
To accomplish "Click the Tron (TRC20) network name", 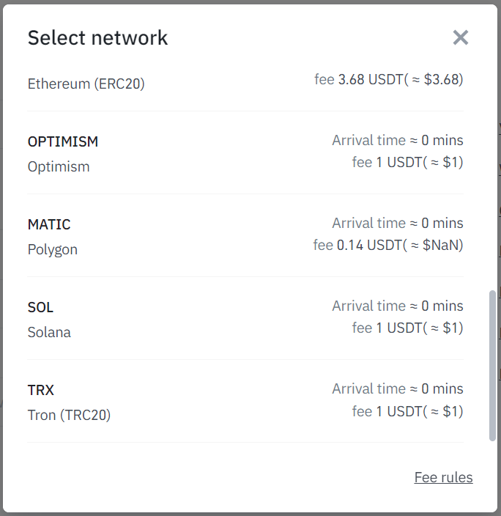I will click(x=70, y=415).
